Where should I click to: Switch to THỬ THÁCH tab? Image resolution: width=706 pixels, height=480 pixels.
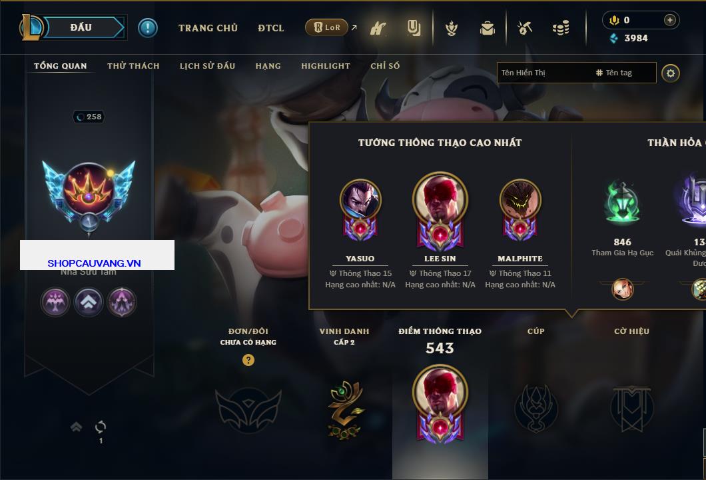click(133, 66)
